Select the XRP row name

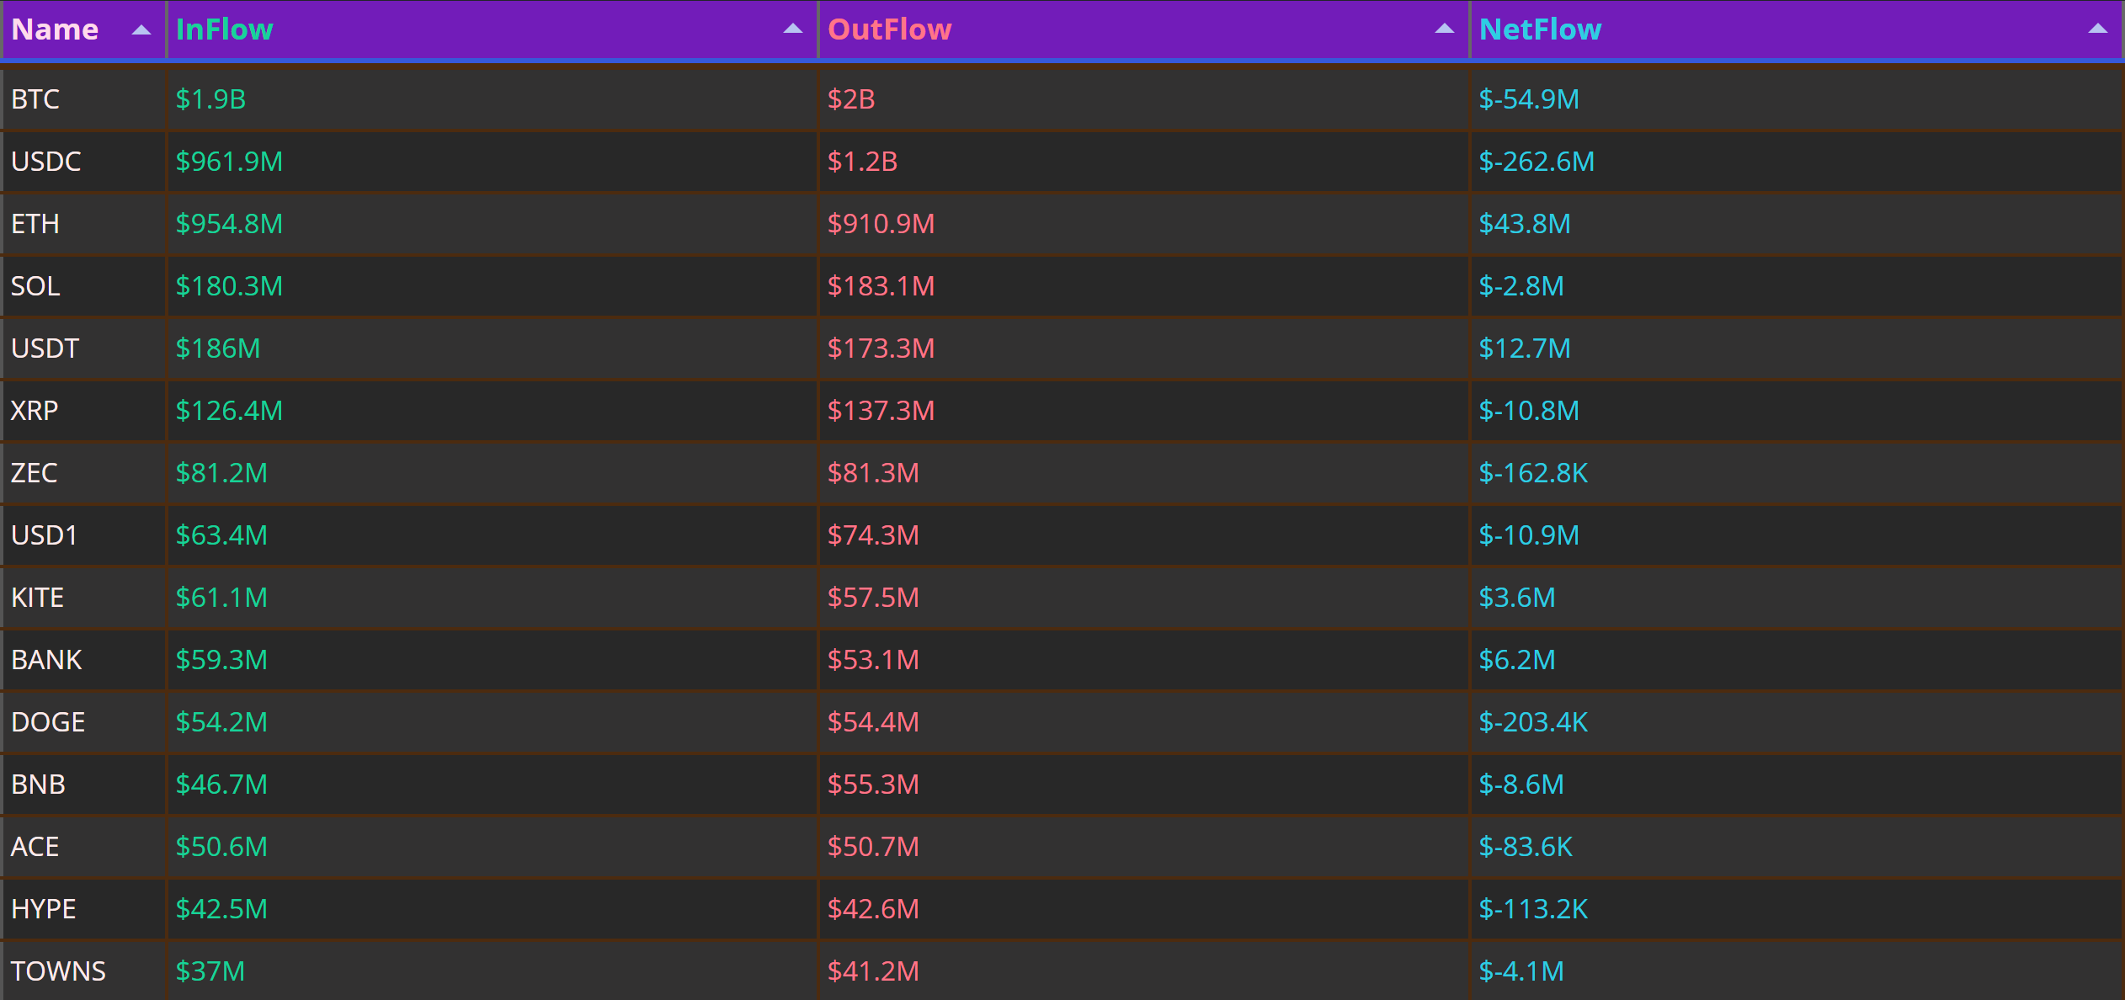pyautogui.click(x=35, y=411)
